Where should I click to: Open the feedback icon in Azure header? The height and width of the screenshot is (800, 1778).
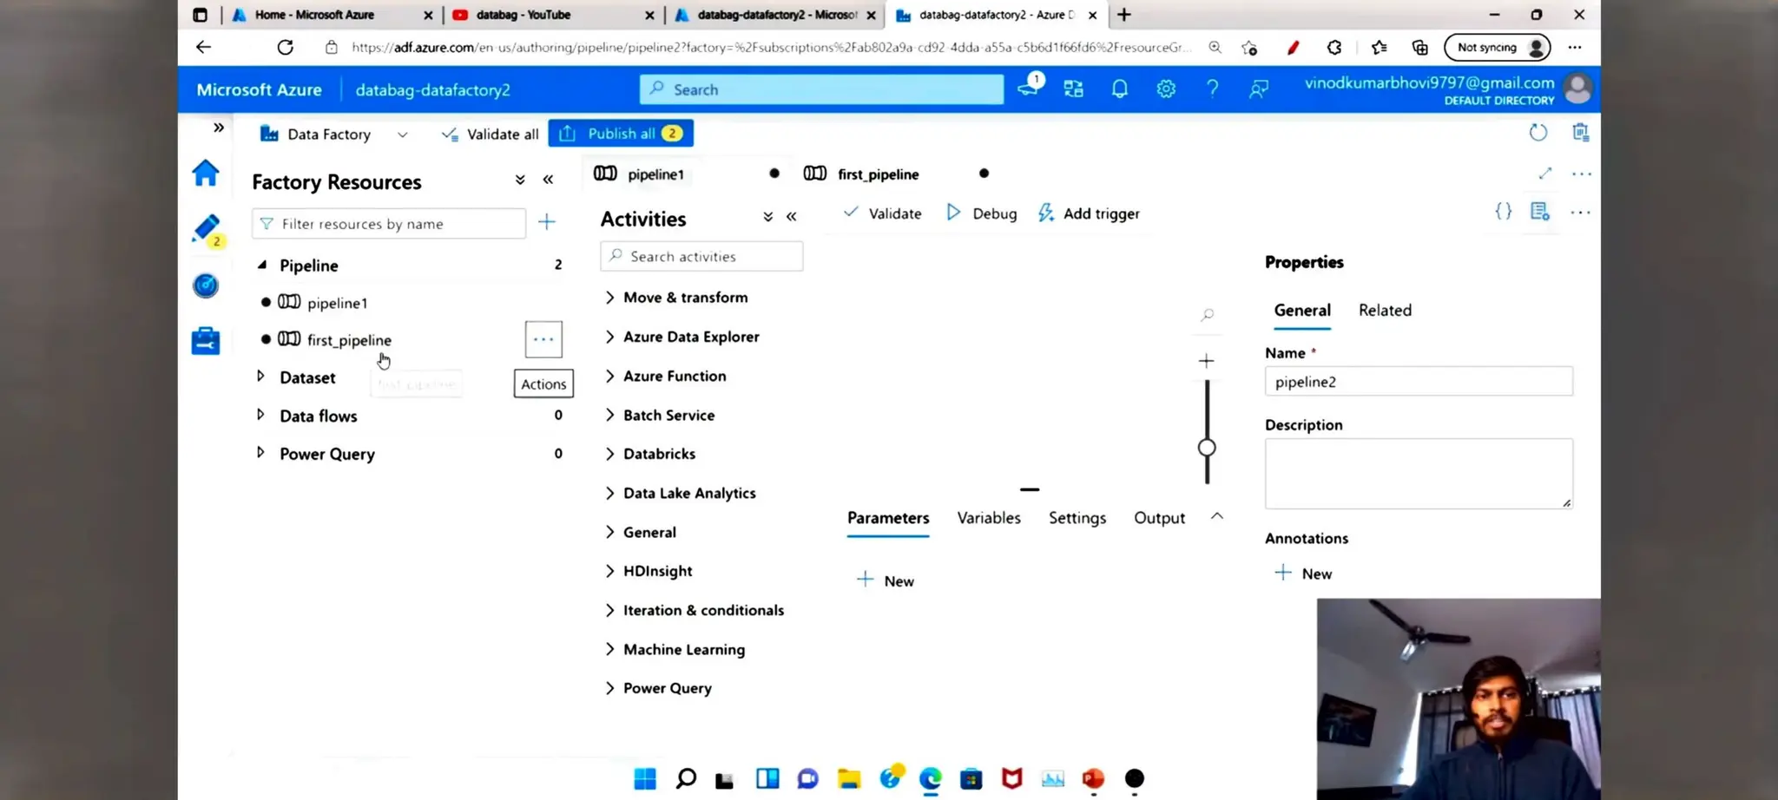1259,89
